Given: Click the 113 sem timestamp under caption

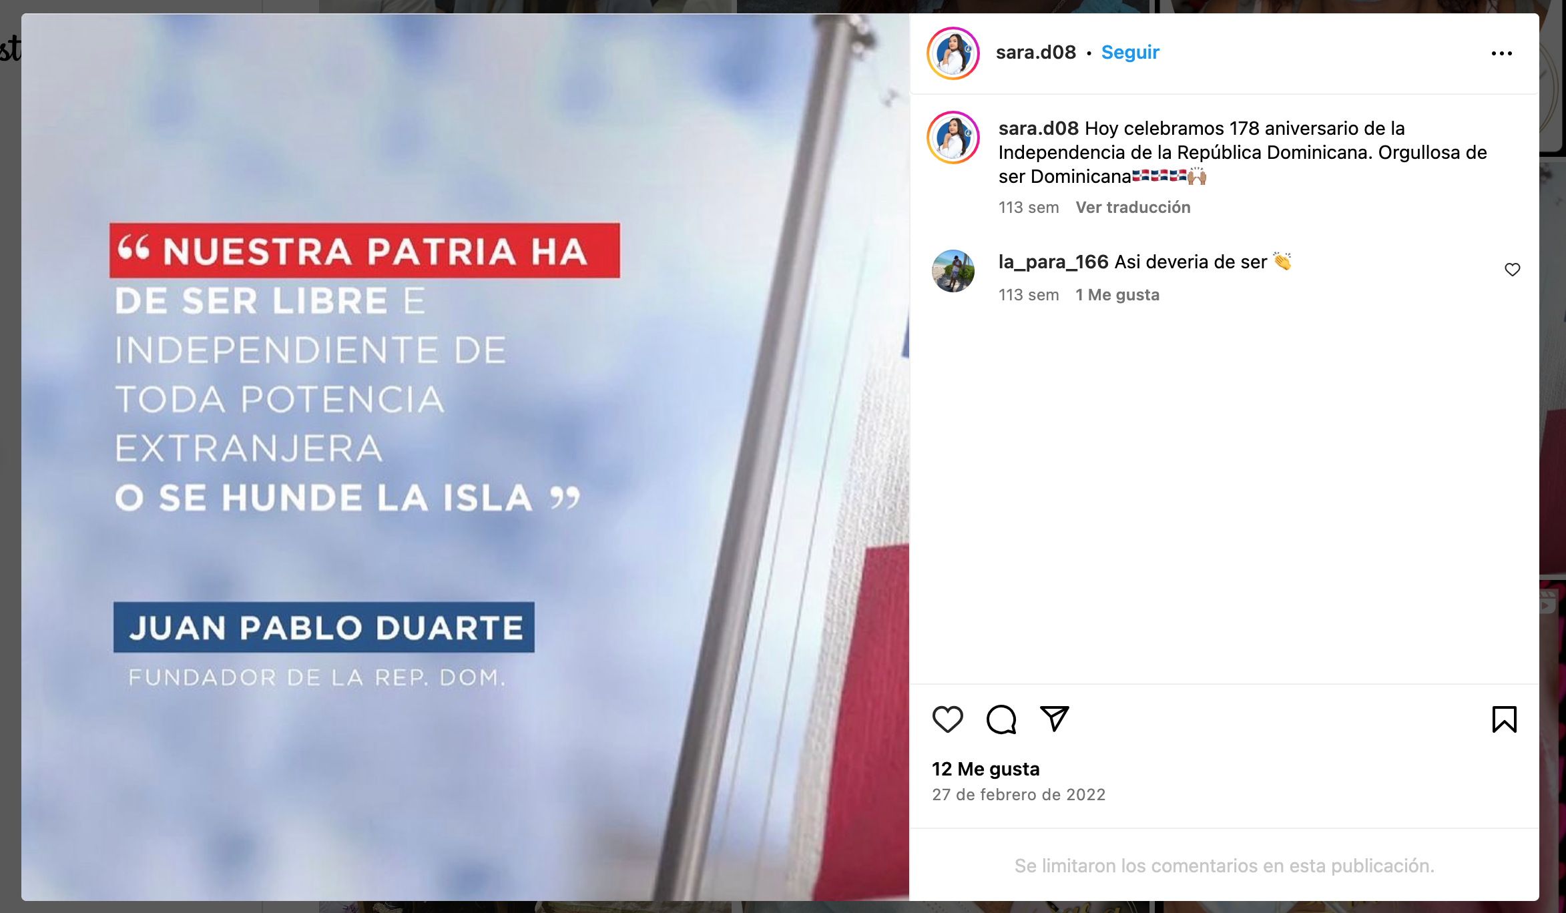Looking at the screenshot, I should [x=1028, y=208].
